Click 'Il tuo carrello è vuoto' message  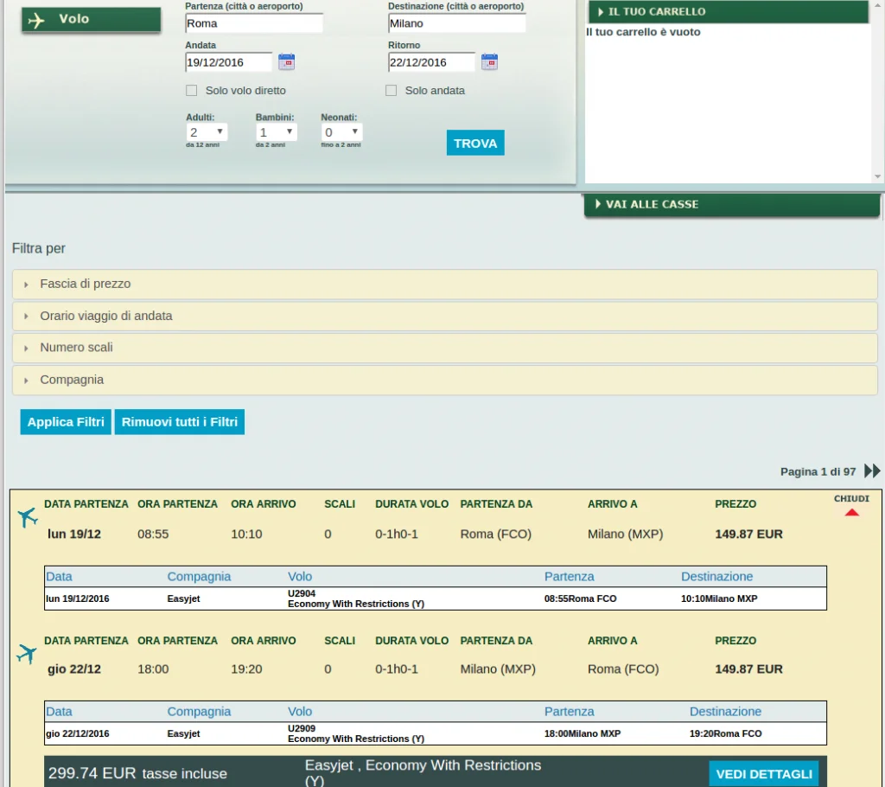(x=643, y=32)
